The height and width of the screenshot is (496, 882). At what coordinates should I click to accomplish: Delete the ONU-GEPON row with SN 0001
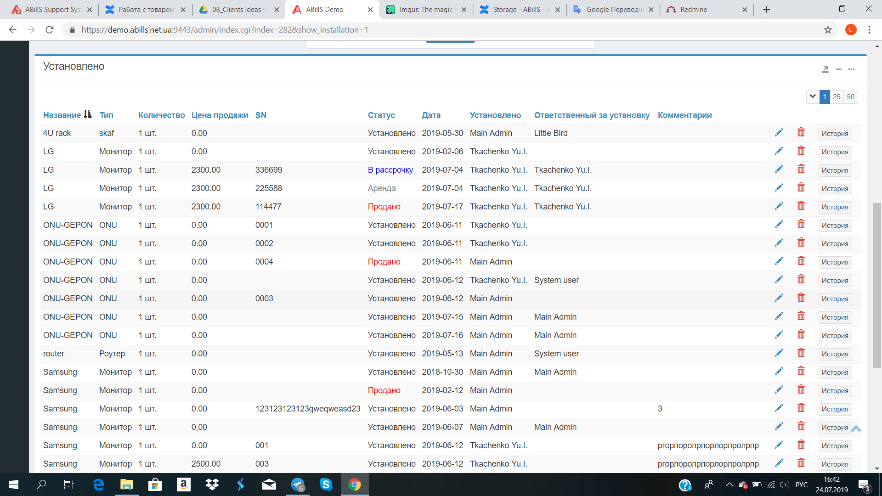click(x=801, y=224)
